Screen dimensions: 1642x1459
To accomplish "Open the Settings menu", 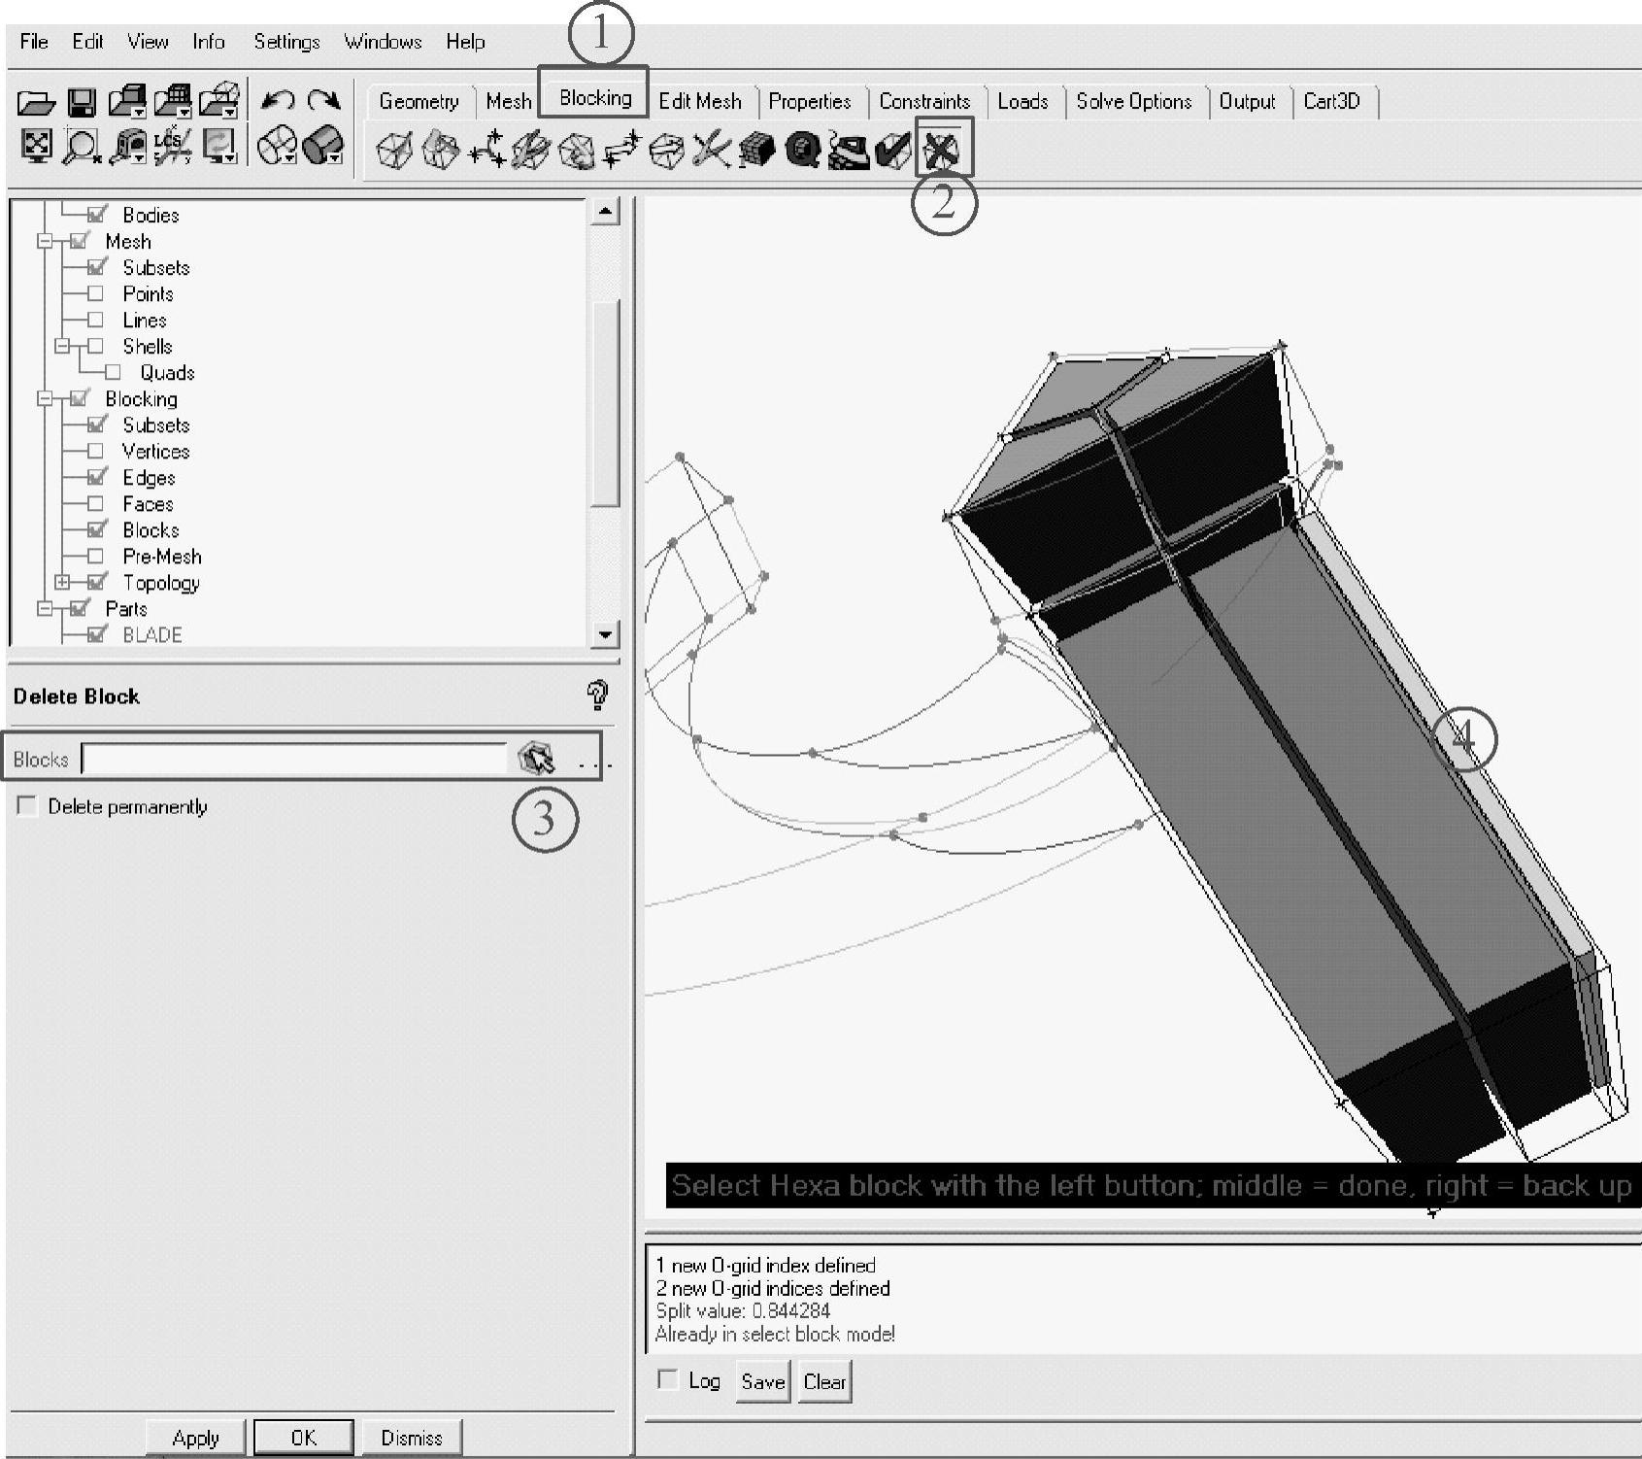I will [x=286, y=41].
